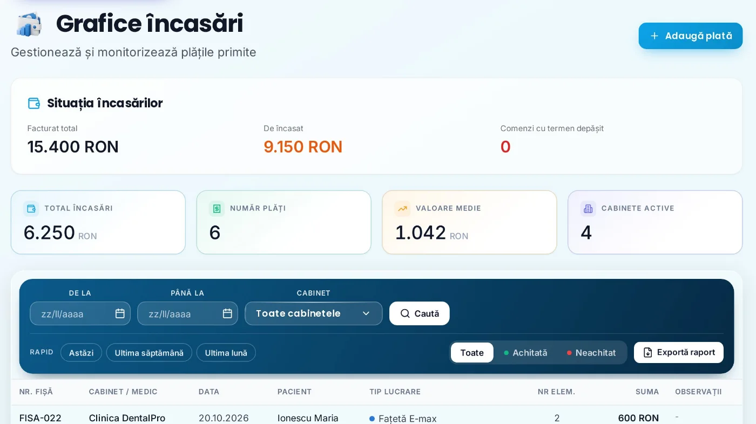Image resolution: width=756 pixels, height=424 pixels.
Task: Filter by Achitată status
Action: 525,353
